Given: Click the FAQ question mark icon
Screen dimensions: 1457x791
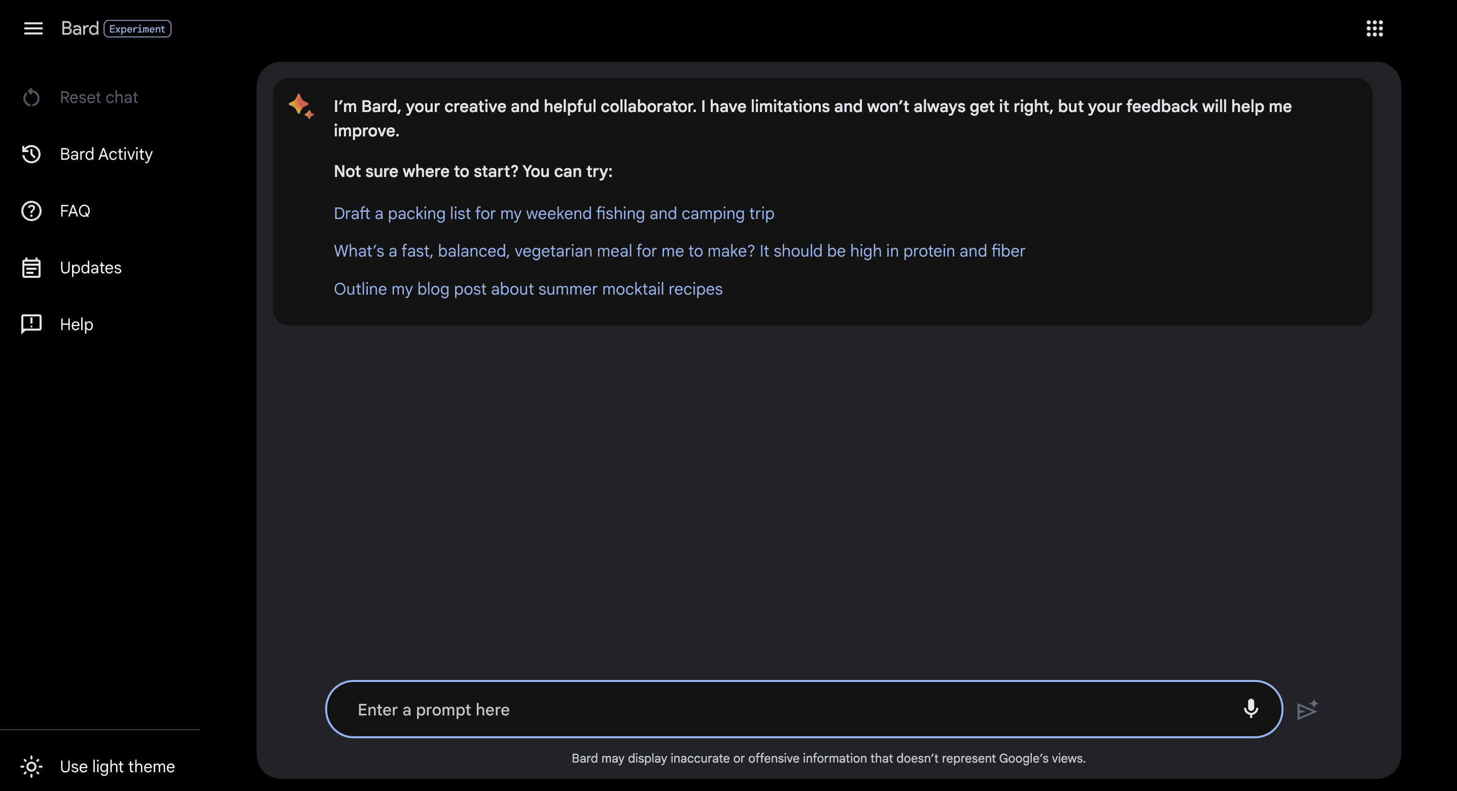Looking at the screenshot, I should [31, 211].
